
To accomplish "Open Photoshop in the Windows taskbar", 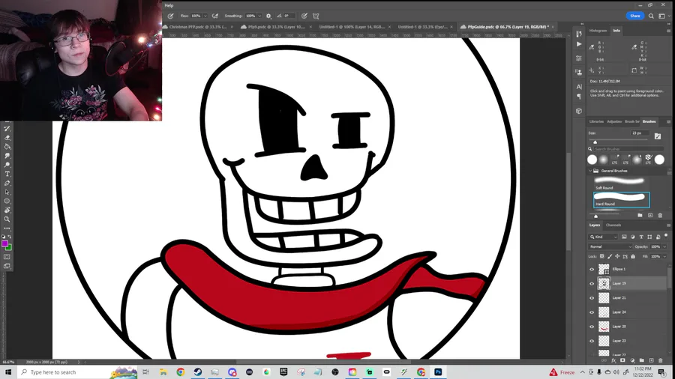I will click(438, 372).
